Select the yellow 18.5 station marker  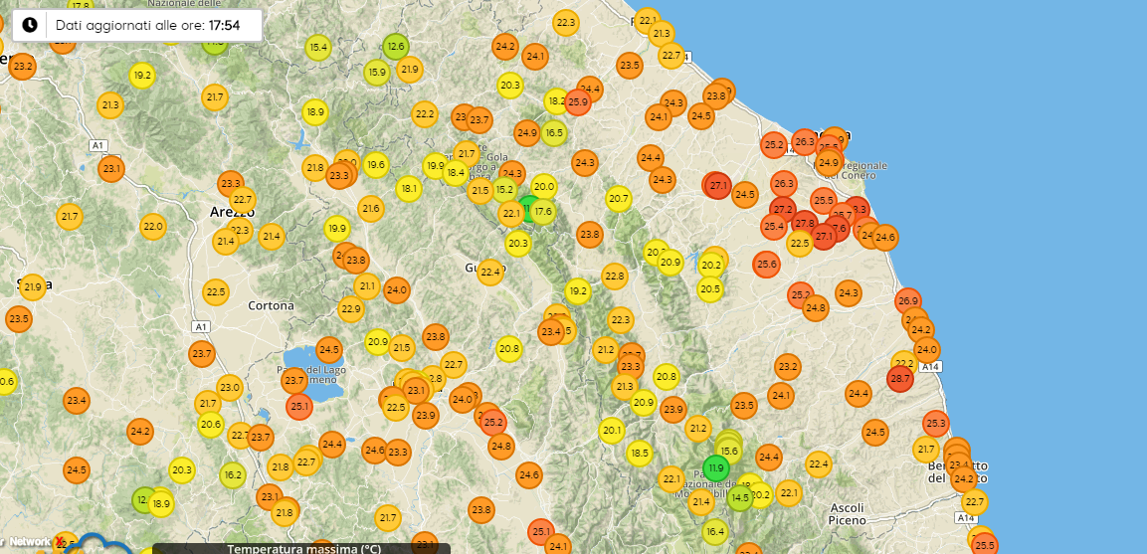(x=639, y=453)
